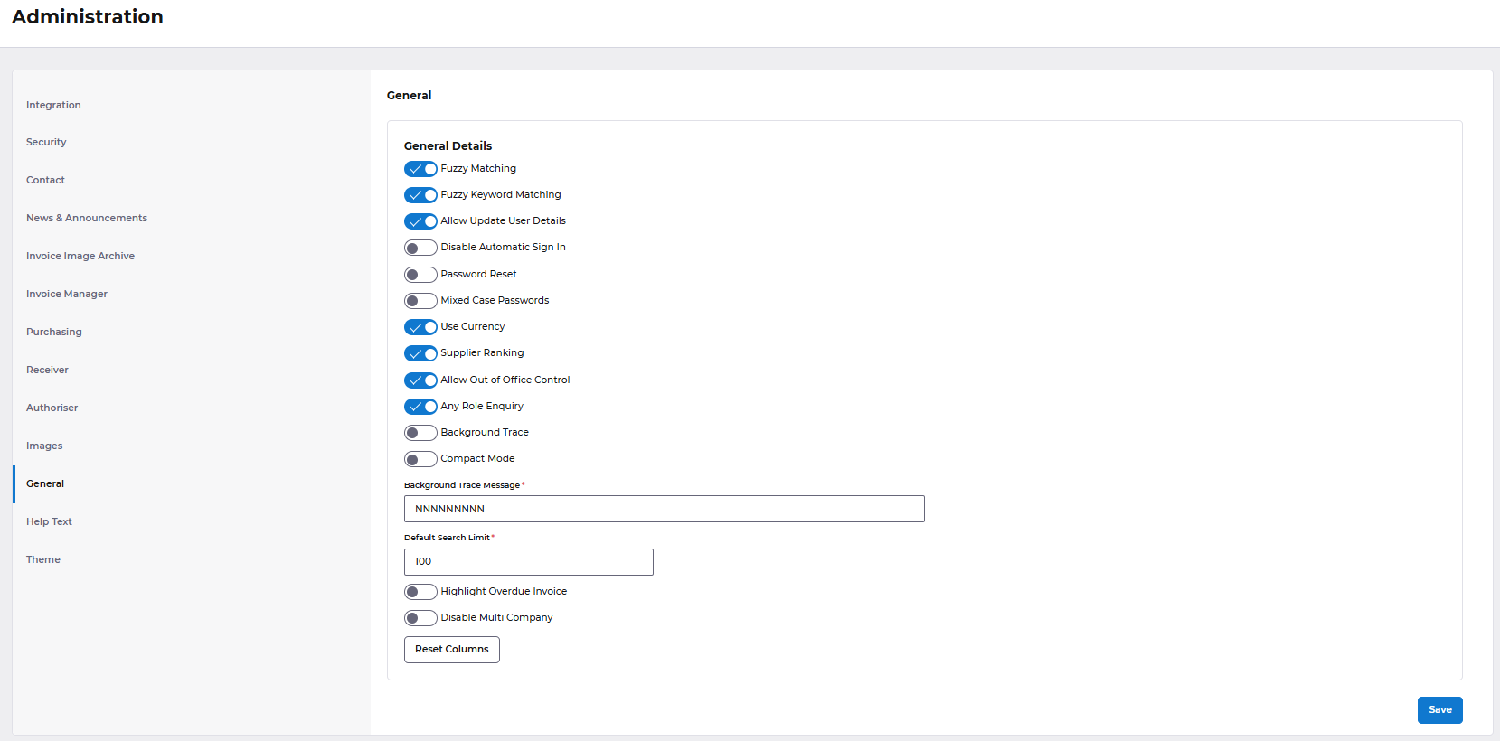Save the general settings
The height and width of the screenshot is (741, 1500).
[1440, 710]
